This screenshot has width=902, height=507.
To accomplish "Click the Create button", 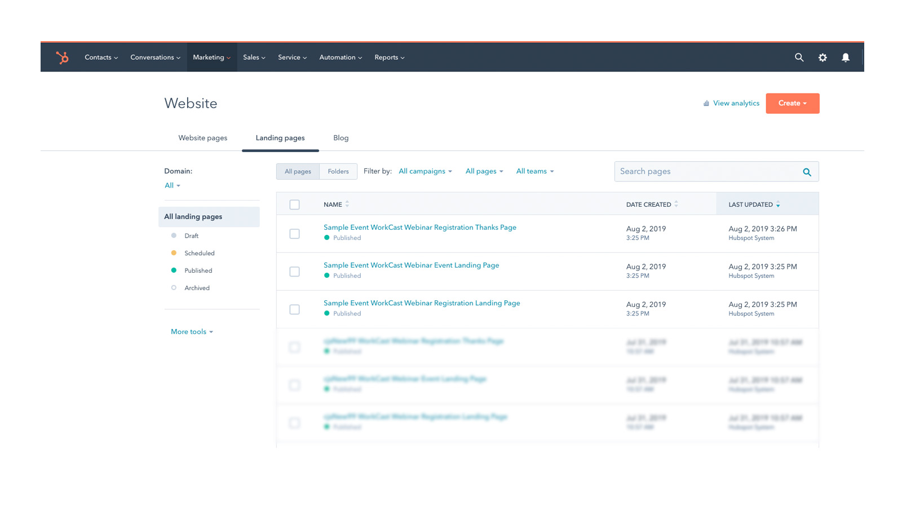I will [792, 103].
